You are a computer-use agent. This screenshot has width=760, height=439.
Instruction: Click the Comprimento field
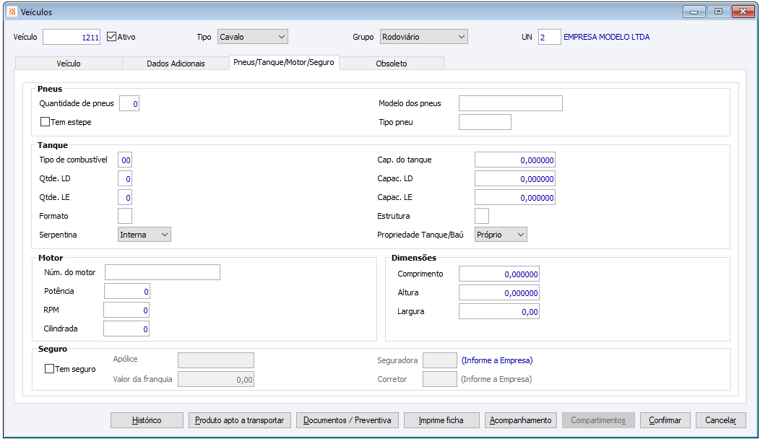tap(499, 274)
